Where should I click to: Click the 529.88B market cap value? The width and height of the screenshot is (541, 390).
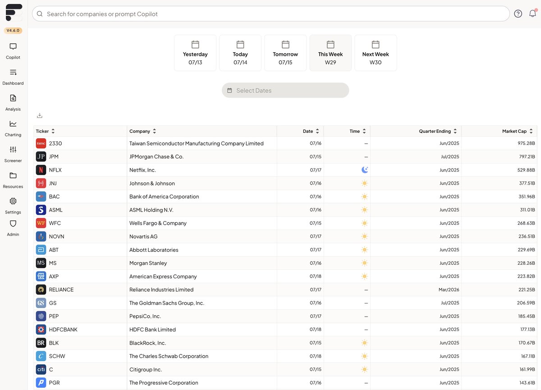click(x=526, y=170)
